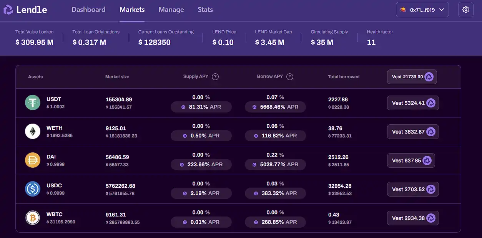Click Vest 637.85 button for DAI
This screenshot has width=482, height=238.
pos(411,160)
